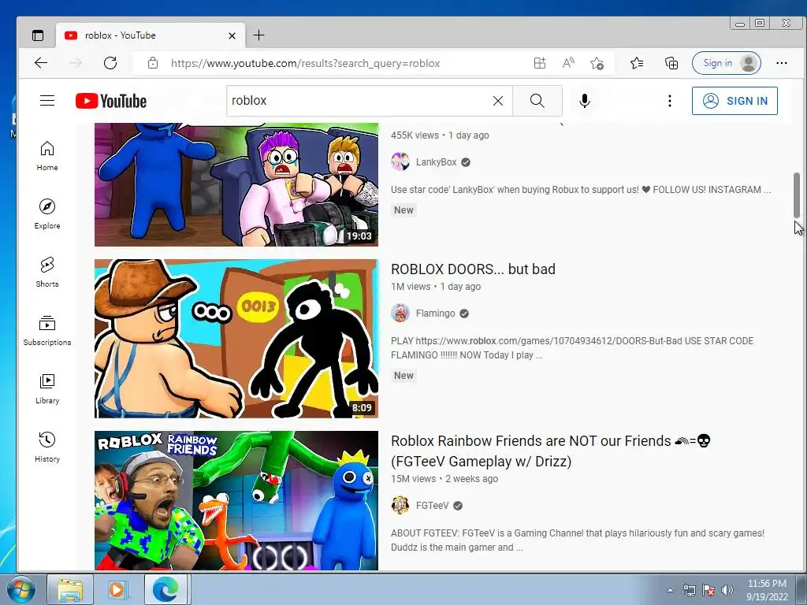The width and height of the screenshot is (807, 605).
Task: Click the '1M views' text
Action: tap(411, 287)
